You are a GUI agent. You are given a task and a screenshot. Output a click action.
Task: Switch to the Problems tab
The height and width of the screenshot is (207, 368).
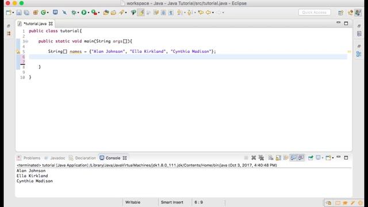click(29, 158)
